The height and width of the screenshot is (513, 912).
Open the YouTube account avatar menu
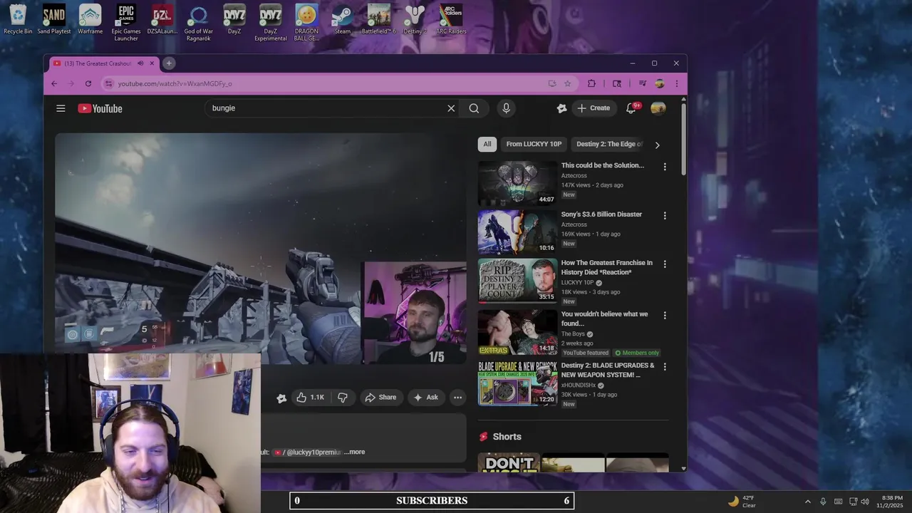pos(658,108)
